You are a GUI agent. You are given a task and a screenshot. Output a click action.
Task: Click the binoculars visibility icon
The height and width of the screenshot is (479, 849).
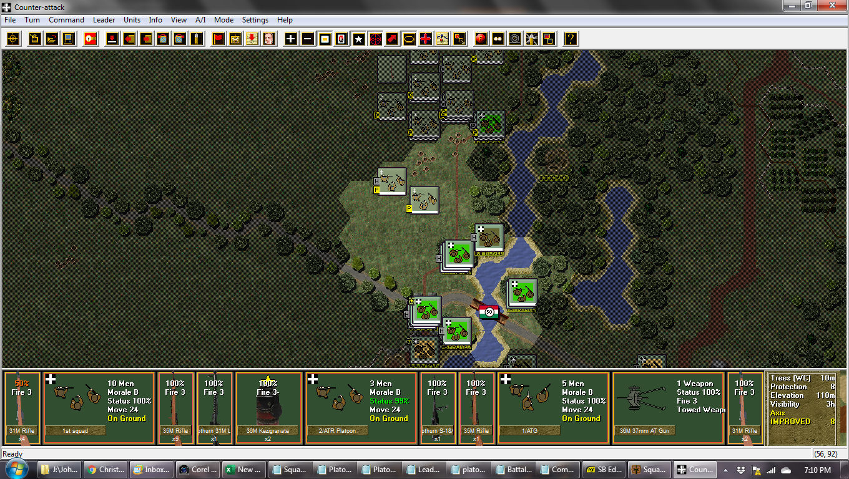click(x=498, y=39)
